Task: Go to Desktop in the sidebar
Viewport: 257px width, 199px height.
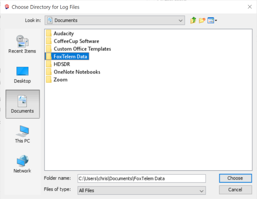Action: pos(22,75)
